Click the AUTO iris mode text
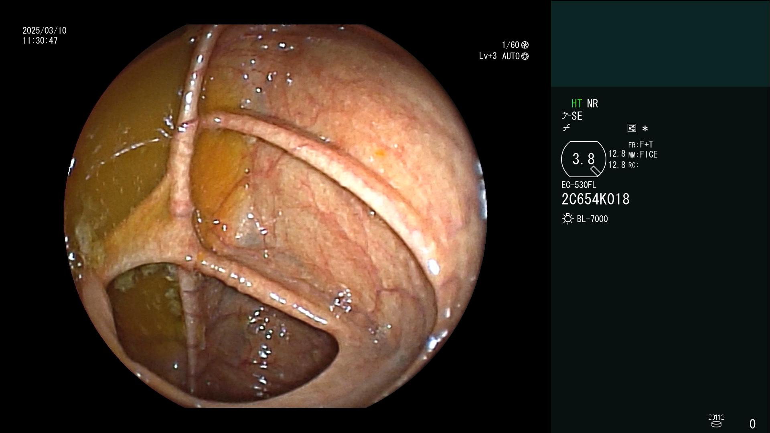This screenshot has width=770, height=433. 511,56
